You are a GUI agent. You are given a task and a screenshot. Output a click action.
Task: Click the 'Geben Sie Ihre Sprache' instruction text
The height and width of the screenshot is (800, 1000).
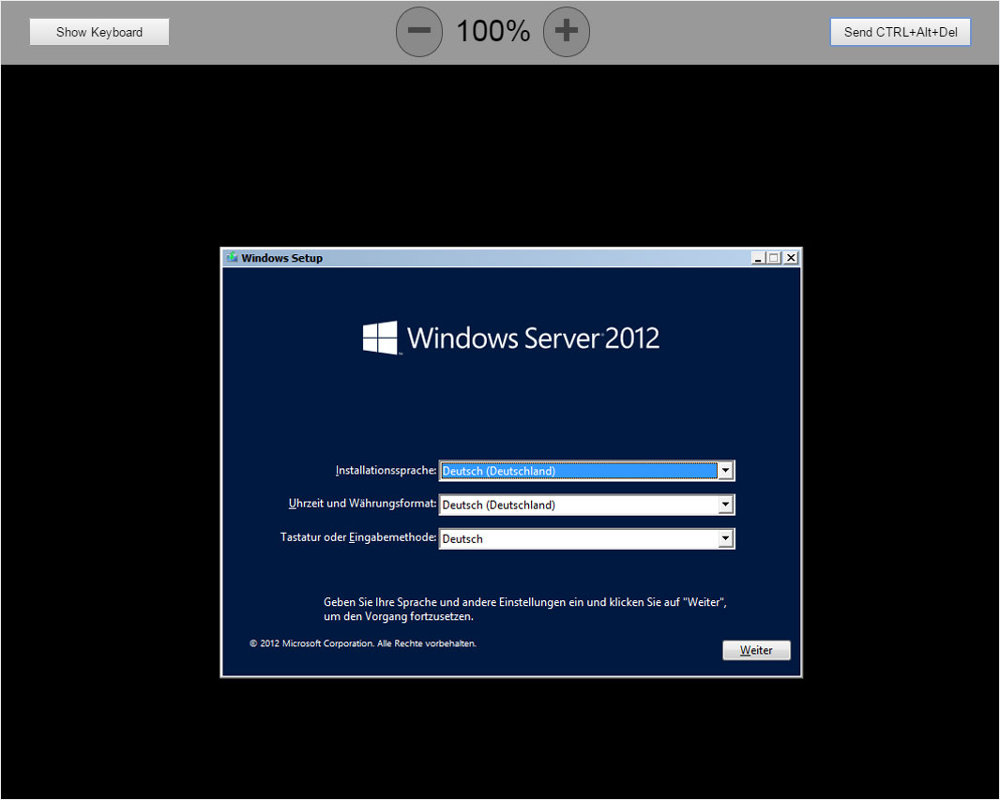point(525,609)
